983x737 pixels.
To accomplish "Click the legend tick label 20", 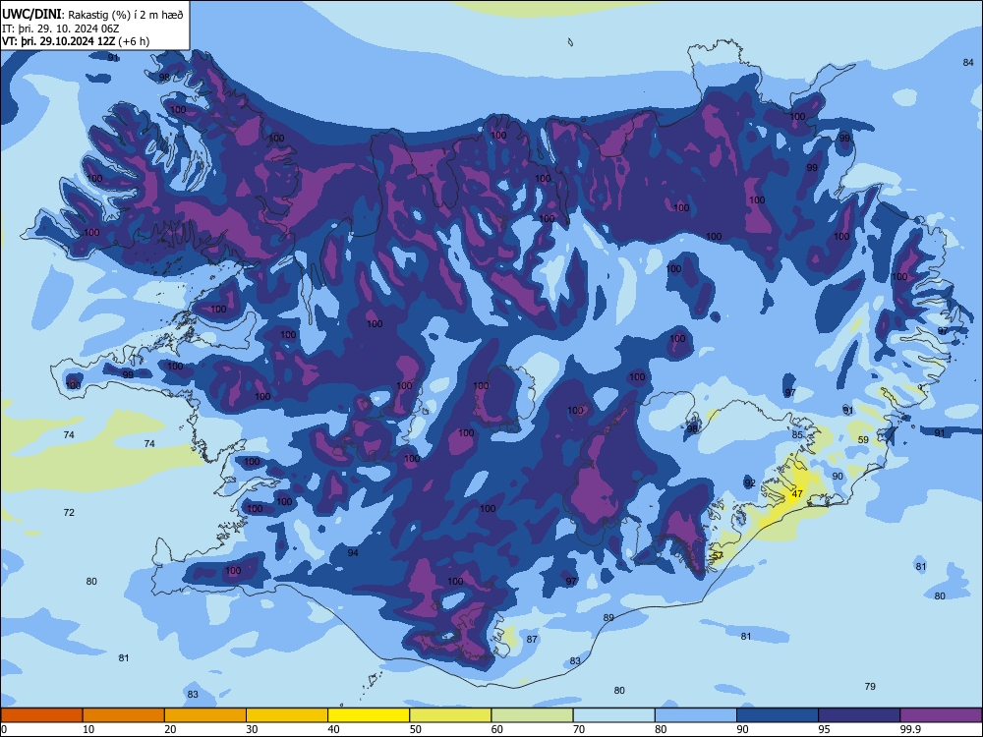I will [x=170, y=729].
